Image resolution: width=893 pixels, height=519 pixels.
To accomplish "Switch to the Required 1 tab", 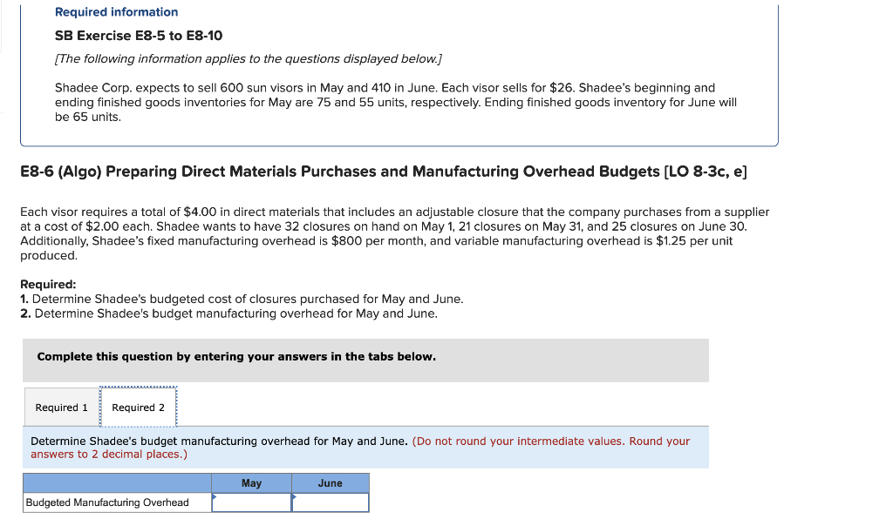I will click(61, 407).
